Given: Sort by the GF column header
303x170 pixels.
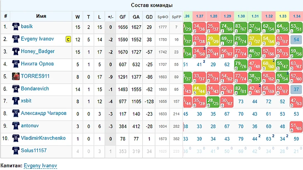Looking at the screenshot, I should coord(123,17).
